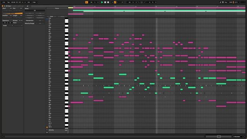
Task: Toggle MIDI map mode
Action: (x=231, y=2)
